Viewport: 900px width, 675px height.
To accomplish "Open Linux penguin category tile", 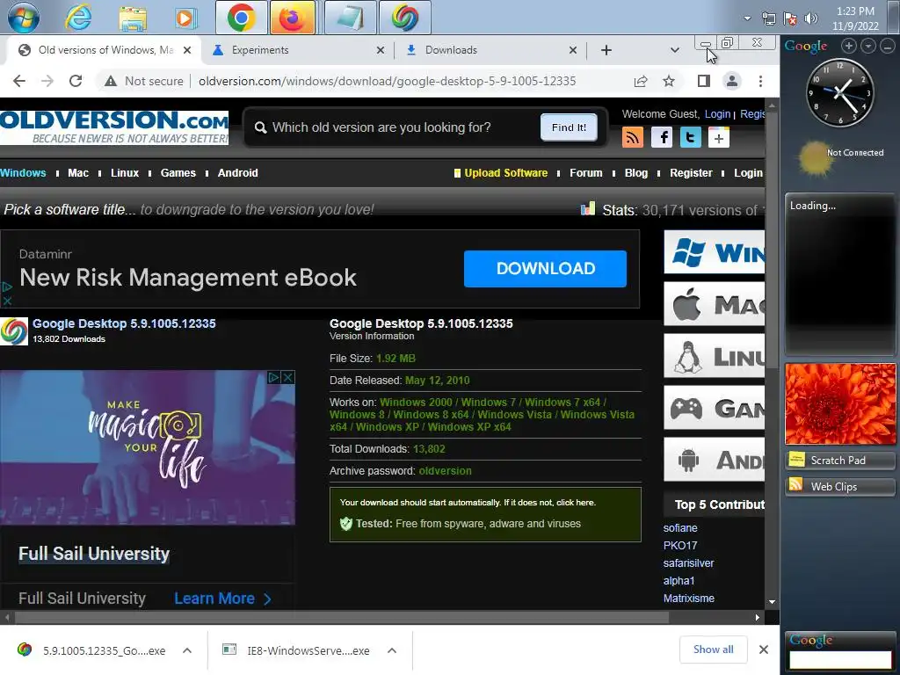I will (x=715, y=356).
